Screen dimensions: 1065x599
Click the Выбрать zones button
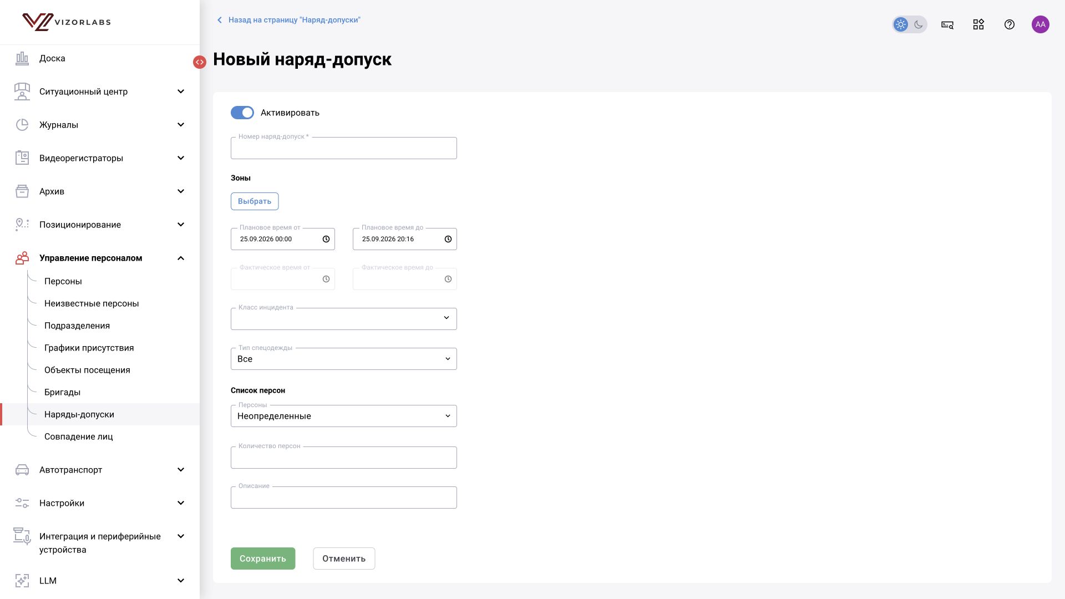tap(255, 201)
